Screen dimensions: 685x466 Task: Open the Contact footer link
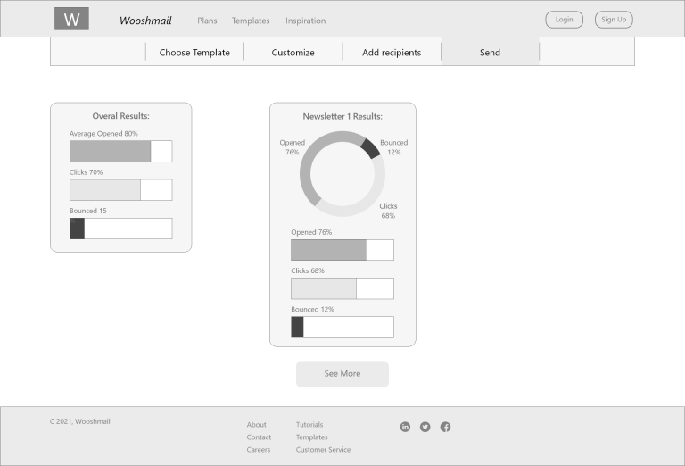pyautogui.click(x=259, y=437)
